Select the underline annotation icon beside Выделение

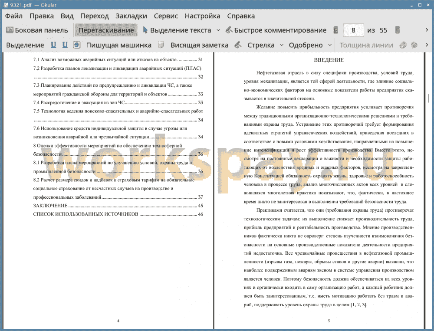pos(53,45)
